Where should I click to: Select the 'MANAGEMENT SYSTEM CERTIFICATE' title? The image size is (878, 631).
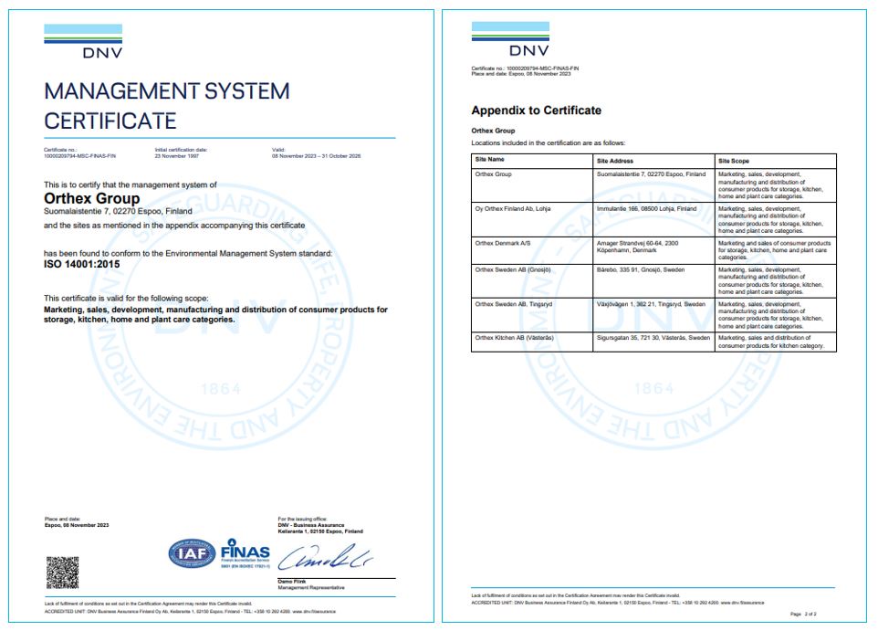point(167,105)
